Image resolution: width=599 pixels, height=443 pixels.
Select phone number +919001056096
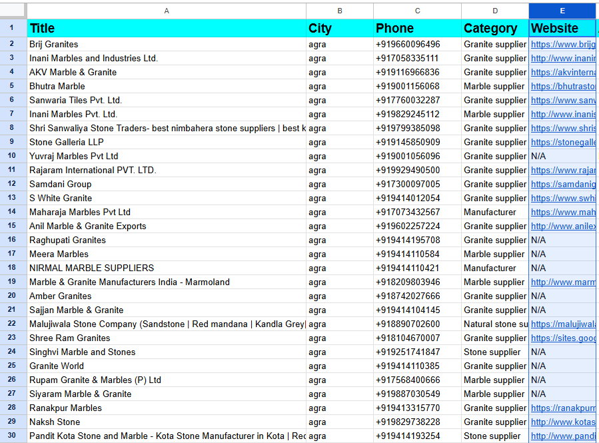click(417, 156)
